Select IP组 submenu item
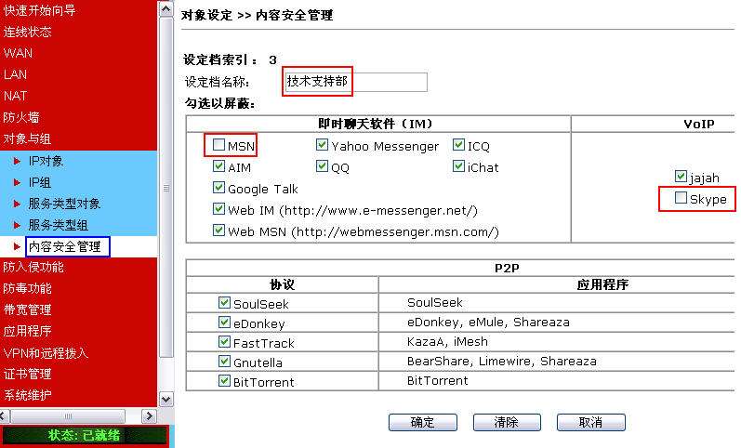The width and height of the screenshot is (741, 448). coord(40,182)
